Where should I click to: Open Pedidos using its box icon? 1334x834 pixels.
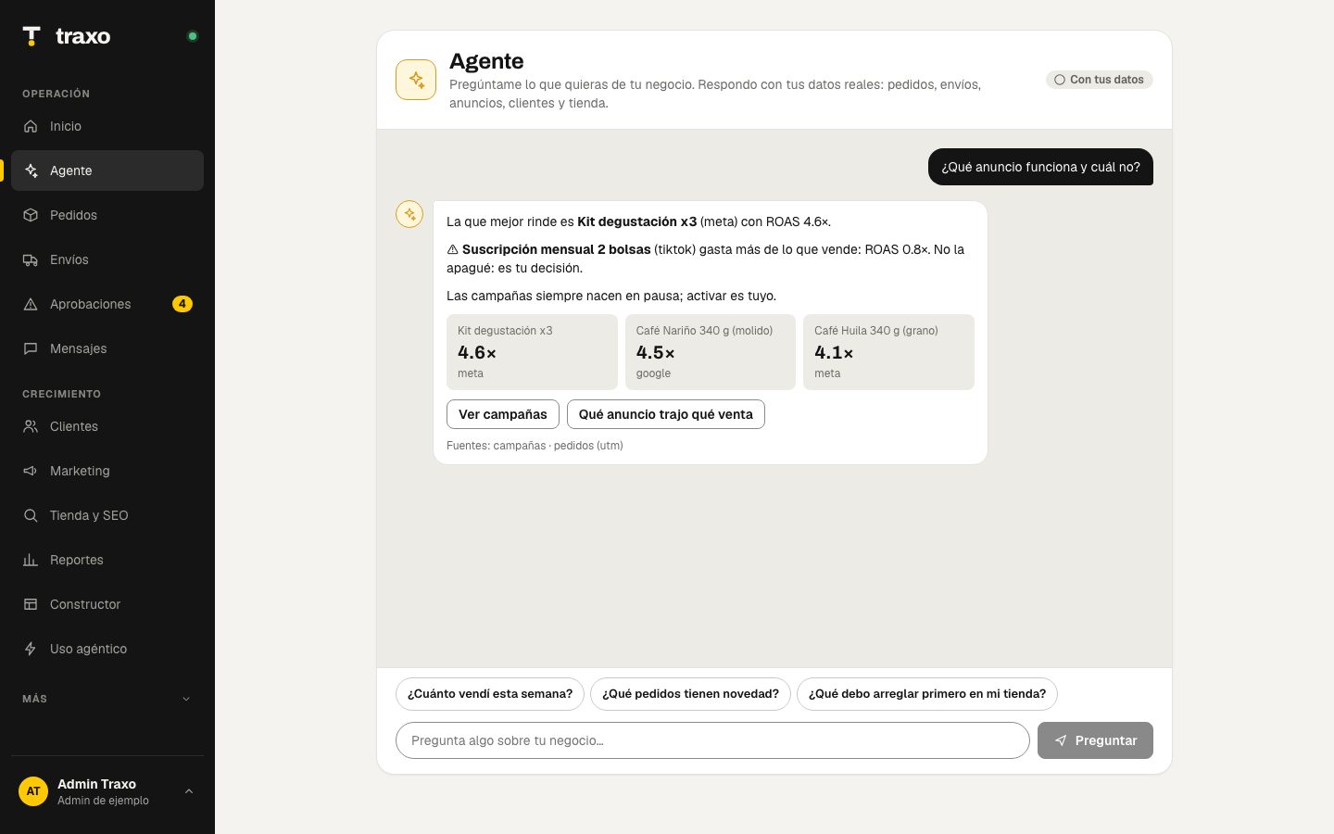coord(31,215)
